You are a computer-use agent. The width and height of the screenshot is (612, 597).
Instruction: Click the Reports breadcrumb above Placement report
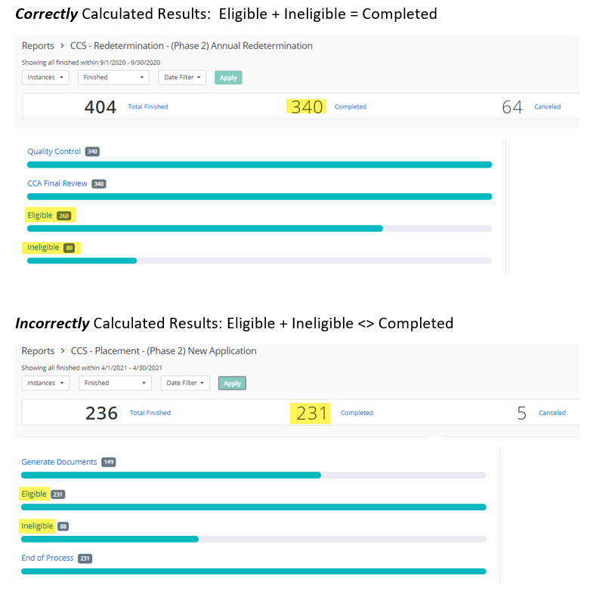coord(38,351)
